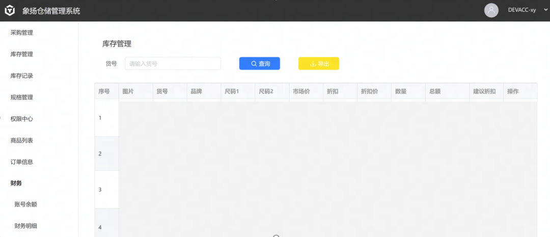Select row number 4 cell
The image size is (550, 237).
[106, 223]
